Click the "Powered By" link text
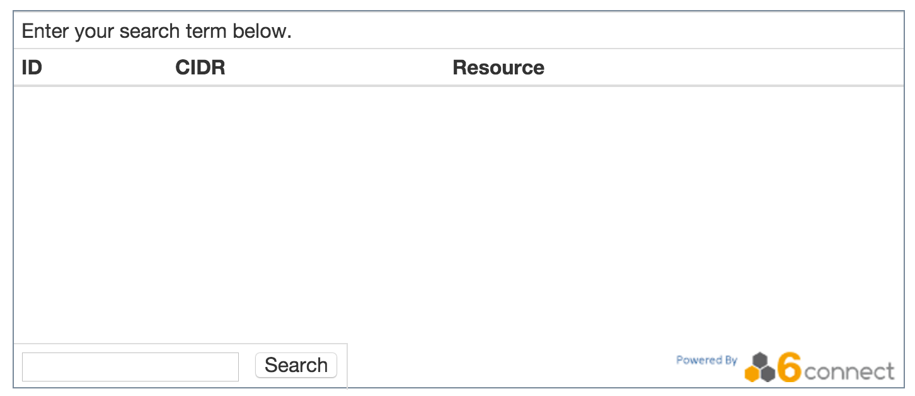Image resolution: width=915 pixels, height=396 pixels. pyautogui.click(x=706, y=360)
